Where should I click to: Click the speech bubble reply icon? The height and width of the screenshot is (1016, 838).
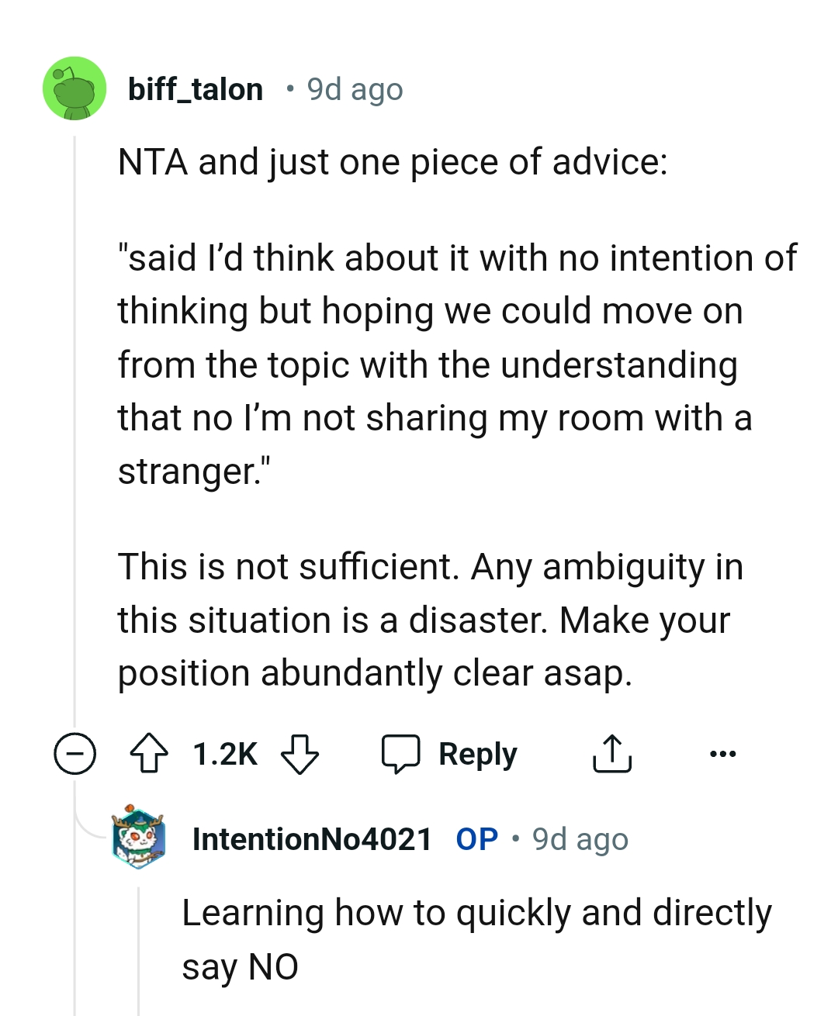(x=400, y=754)
